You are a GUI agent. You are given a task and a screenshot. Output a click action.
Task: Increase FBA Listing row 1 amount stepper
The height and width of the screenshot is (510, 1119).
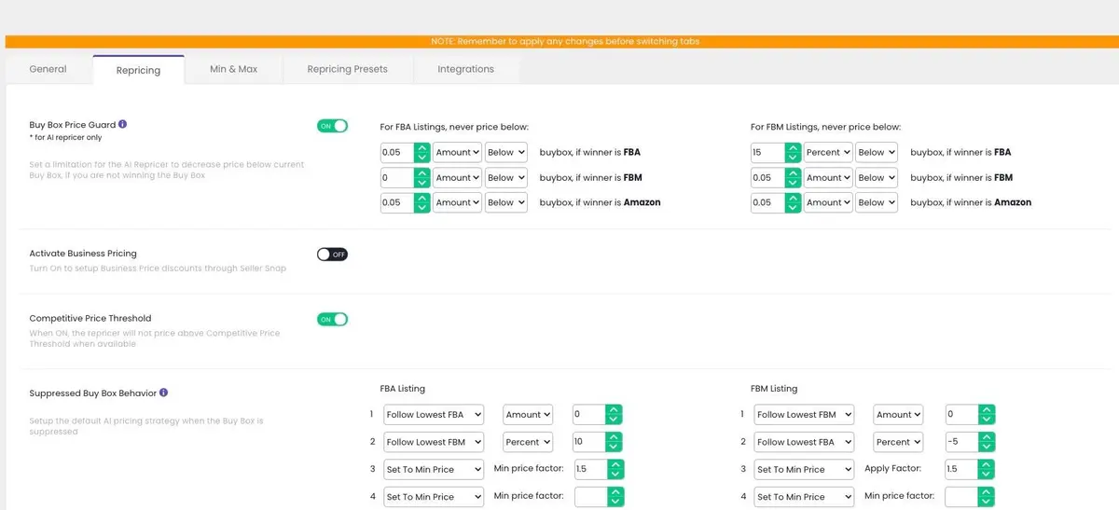point(615,409)
